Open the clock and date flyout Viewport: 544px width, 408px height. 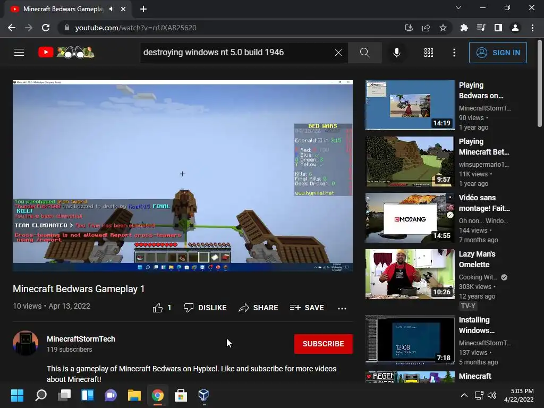[519, 395]
